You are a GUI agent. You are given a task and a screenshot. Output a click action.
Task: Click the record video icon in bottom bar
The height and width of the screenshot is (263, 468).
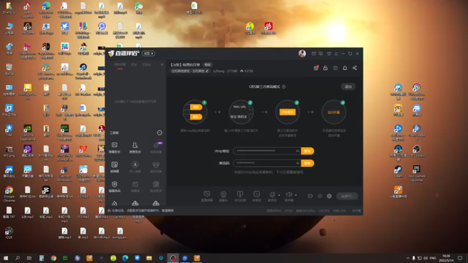[x=311, y=196]
